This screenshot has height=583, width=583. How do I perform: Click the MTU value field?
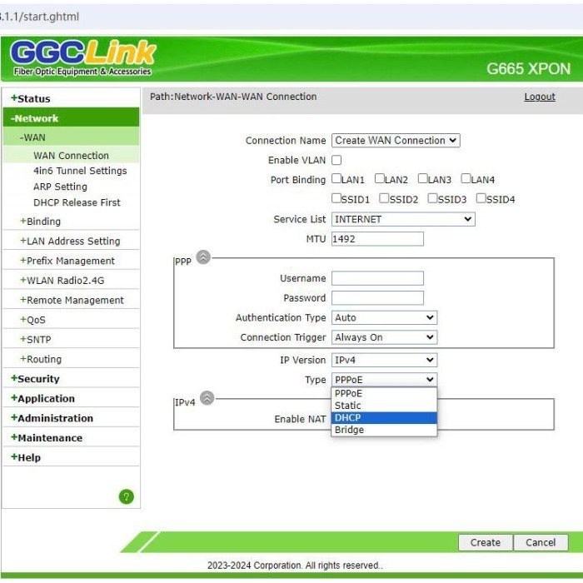pos(377,239)
